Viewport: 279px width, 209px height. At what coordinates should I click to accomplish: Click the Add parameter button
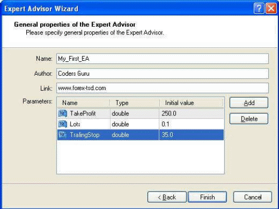click(249, 102)
